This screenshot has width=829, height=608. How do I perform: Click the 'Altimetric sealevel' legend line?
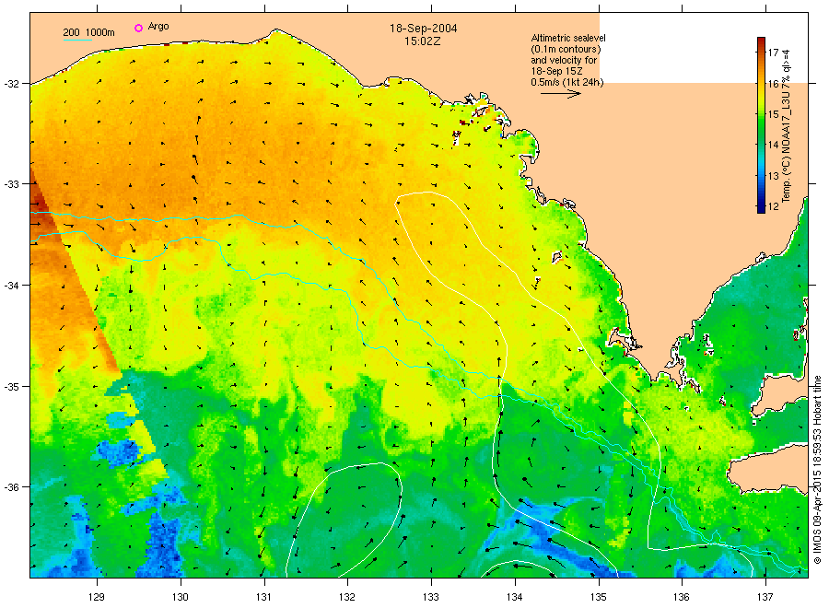click(568, 38)
